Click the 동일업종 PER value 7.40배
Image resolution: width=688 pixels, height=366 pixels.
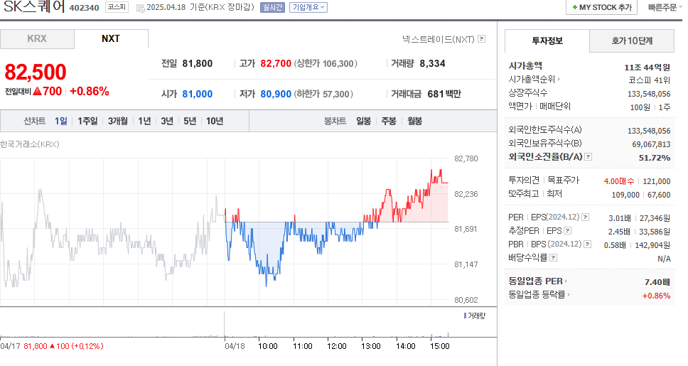point(657,282)
